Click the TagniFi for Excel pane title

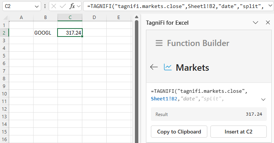[167, 23]
